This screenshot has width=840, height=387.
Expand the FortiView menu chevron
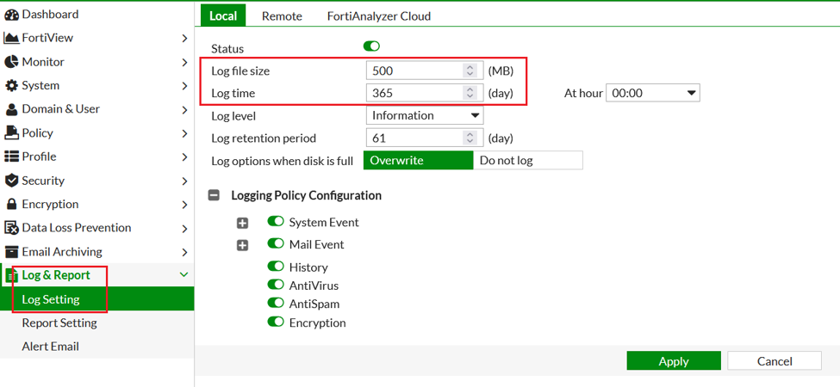coord(184,39)
